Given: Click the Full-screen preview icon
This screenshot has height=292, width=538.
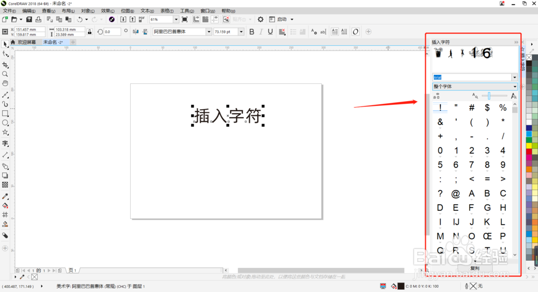Looking at the screenshot, I should click(185, 19).
